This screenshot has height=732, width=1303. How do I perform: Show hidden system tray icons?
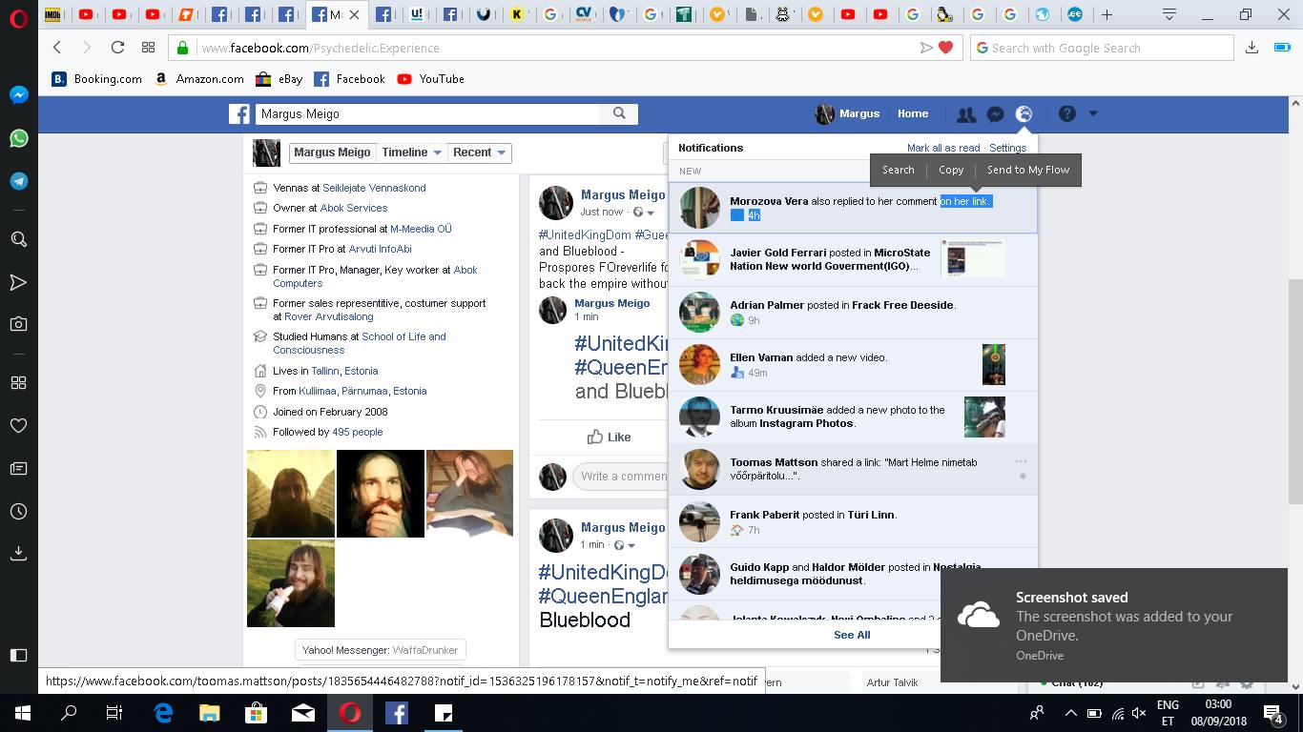click(1070, 713)
